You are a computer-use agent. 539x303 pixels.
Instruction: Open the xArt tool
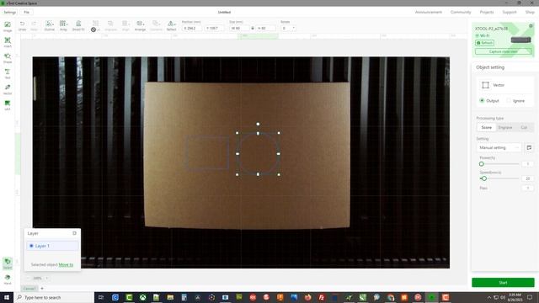coord(8,104)
